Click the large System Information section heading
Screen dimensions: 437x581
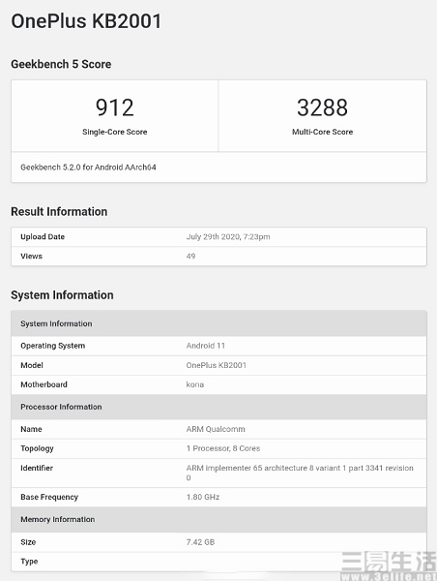pos(62,295)
